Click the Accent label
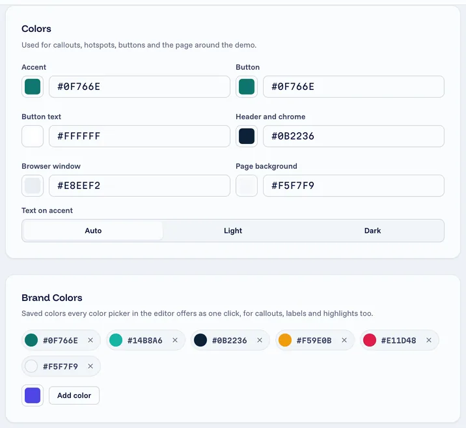Image resolution: width=466 pixels, height=428 pixels. [x=34, y=67]
